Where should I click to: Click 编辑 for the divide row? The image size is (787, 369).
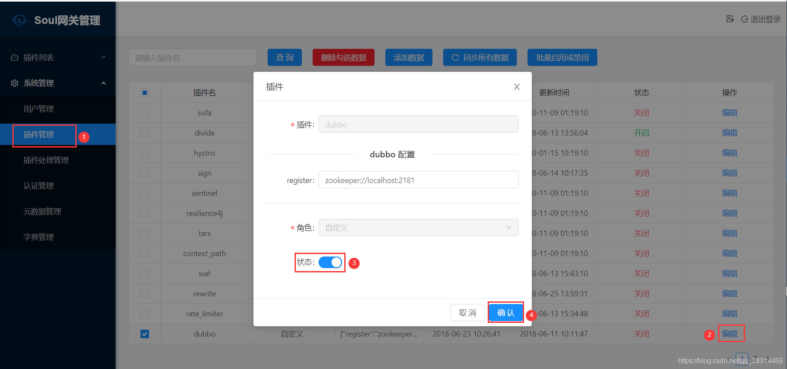pyautogui.click(x=730, y=133)
